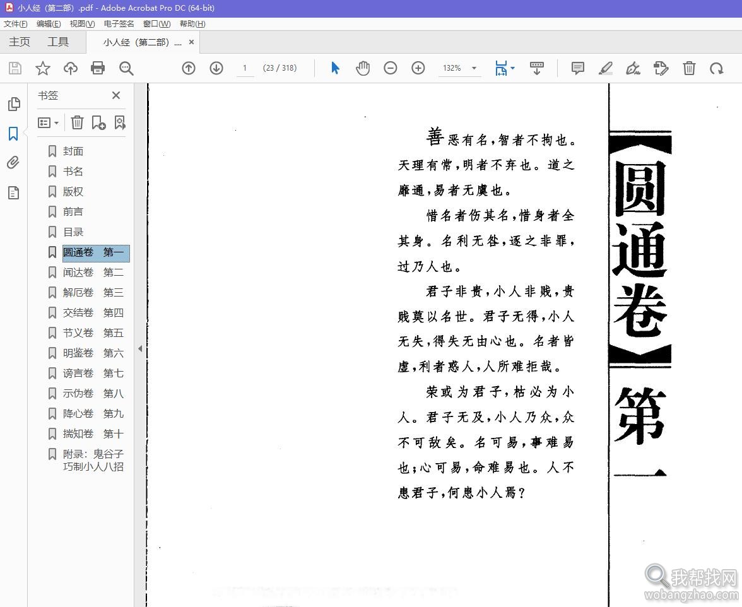Screen dimensions: 742x607
Task: Zoom in with plus icon
Action: (418, 68)
